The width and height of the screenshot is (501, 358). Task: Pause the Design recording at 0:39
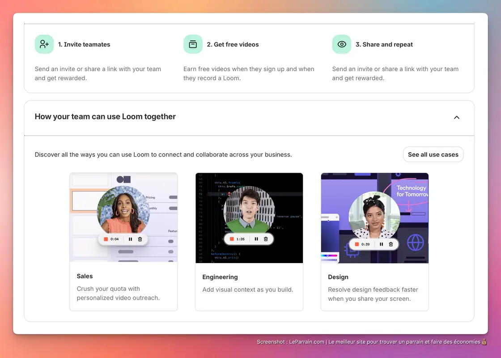point(381,244)
